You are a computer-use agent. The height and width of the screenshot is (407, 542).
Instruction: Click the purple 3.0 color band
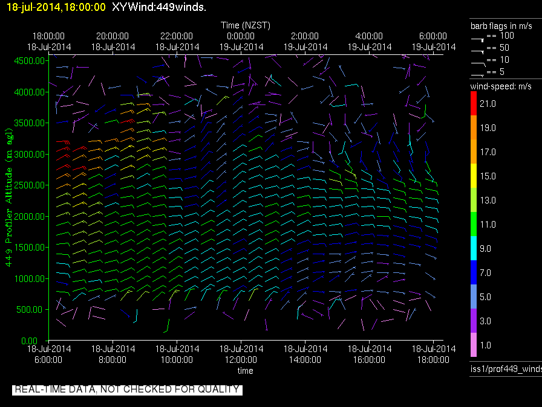(x=474, y=321)
